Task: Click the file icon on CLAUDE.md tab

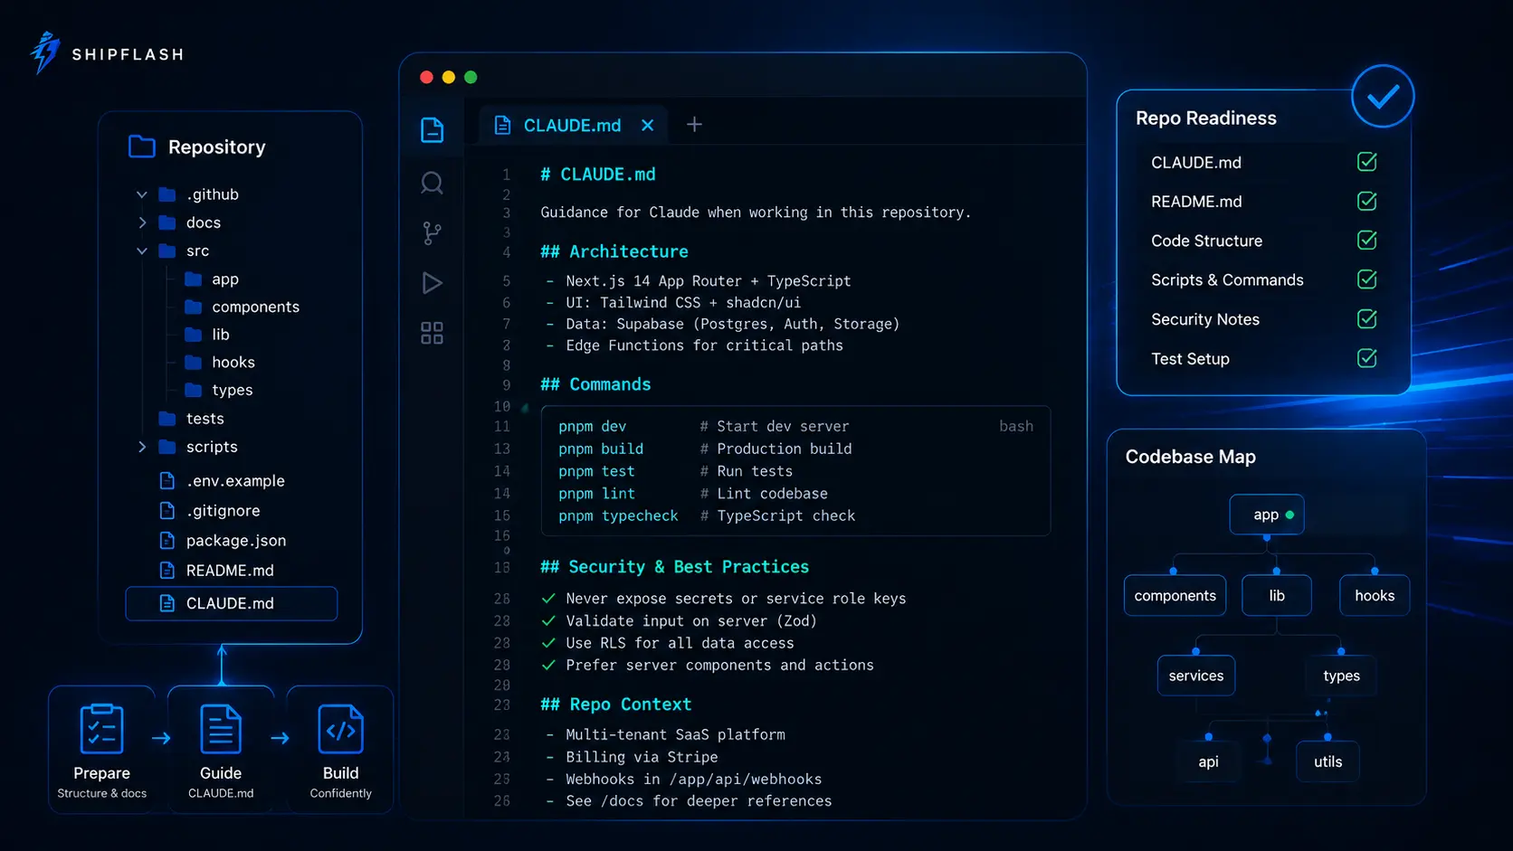Action: point(502,125)
